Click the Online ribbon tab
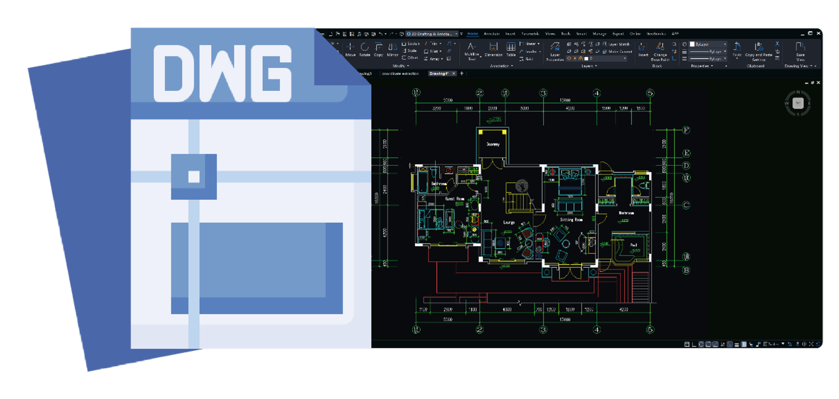The height and width of the screenshot is (399, 839). pos(635,34)
